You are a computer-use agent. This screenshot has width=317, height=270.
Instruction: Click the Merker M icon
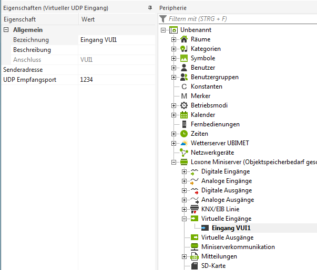pos(184,96)
